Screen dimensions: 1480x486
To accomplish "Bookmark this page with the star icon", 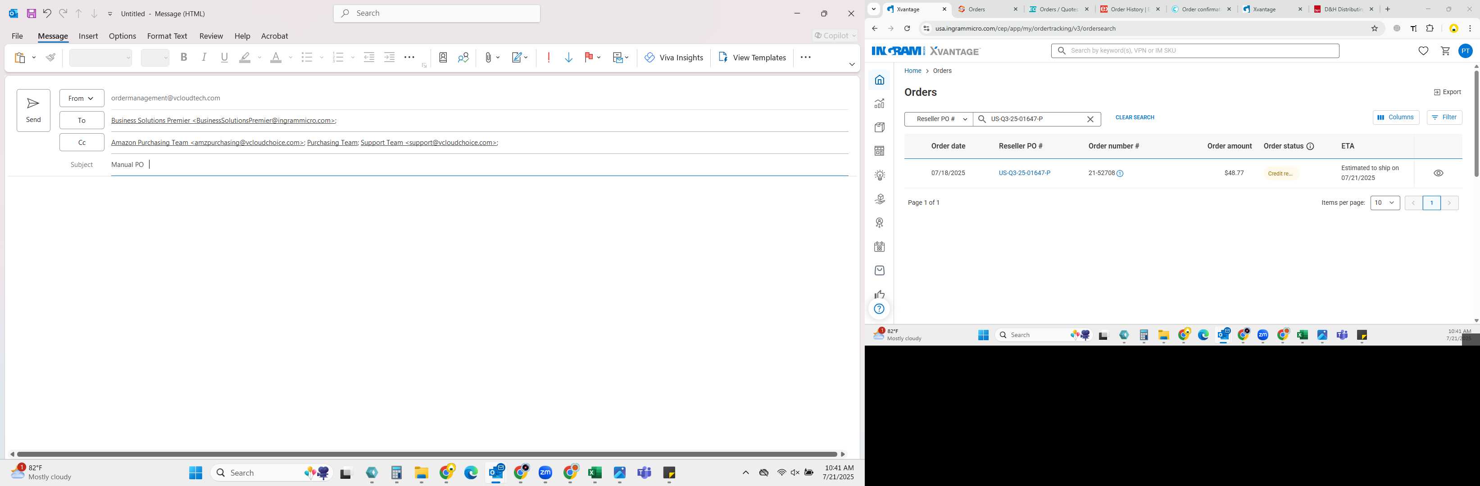I will click(1374, 29).
